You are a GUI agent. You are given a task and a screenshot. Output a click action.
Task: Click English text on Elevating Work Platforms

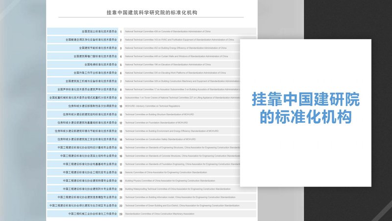(175, 73)
